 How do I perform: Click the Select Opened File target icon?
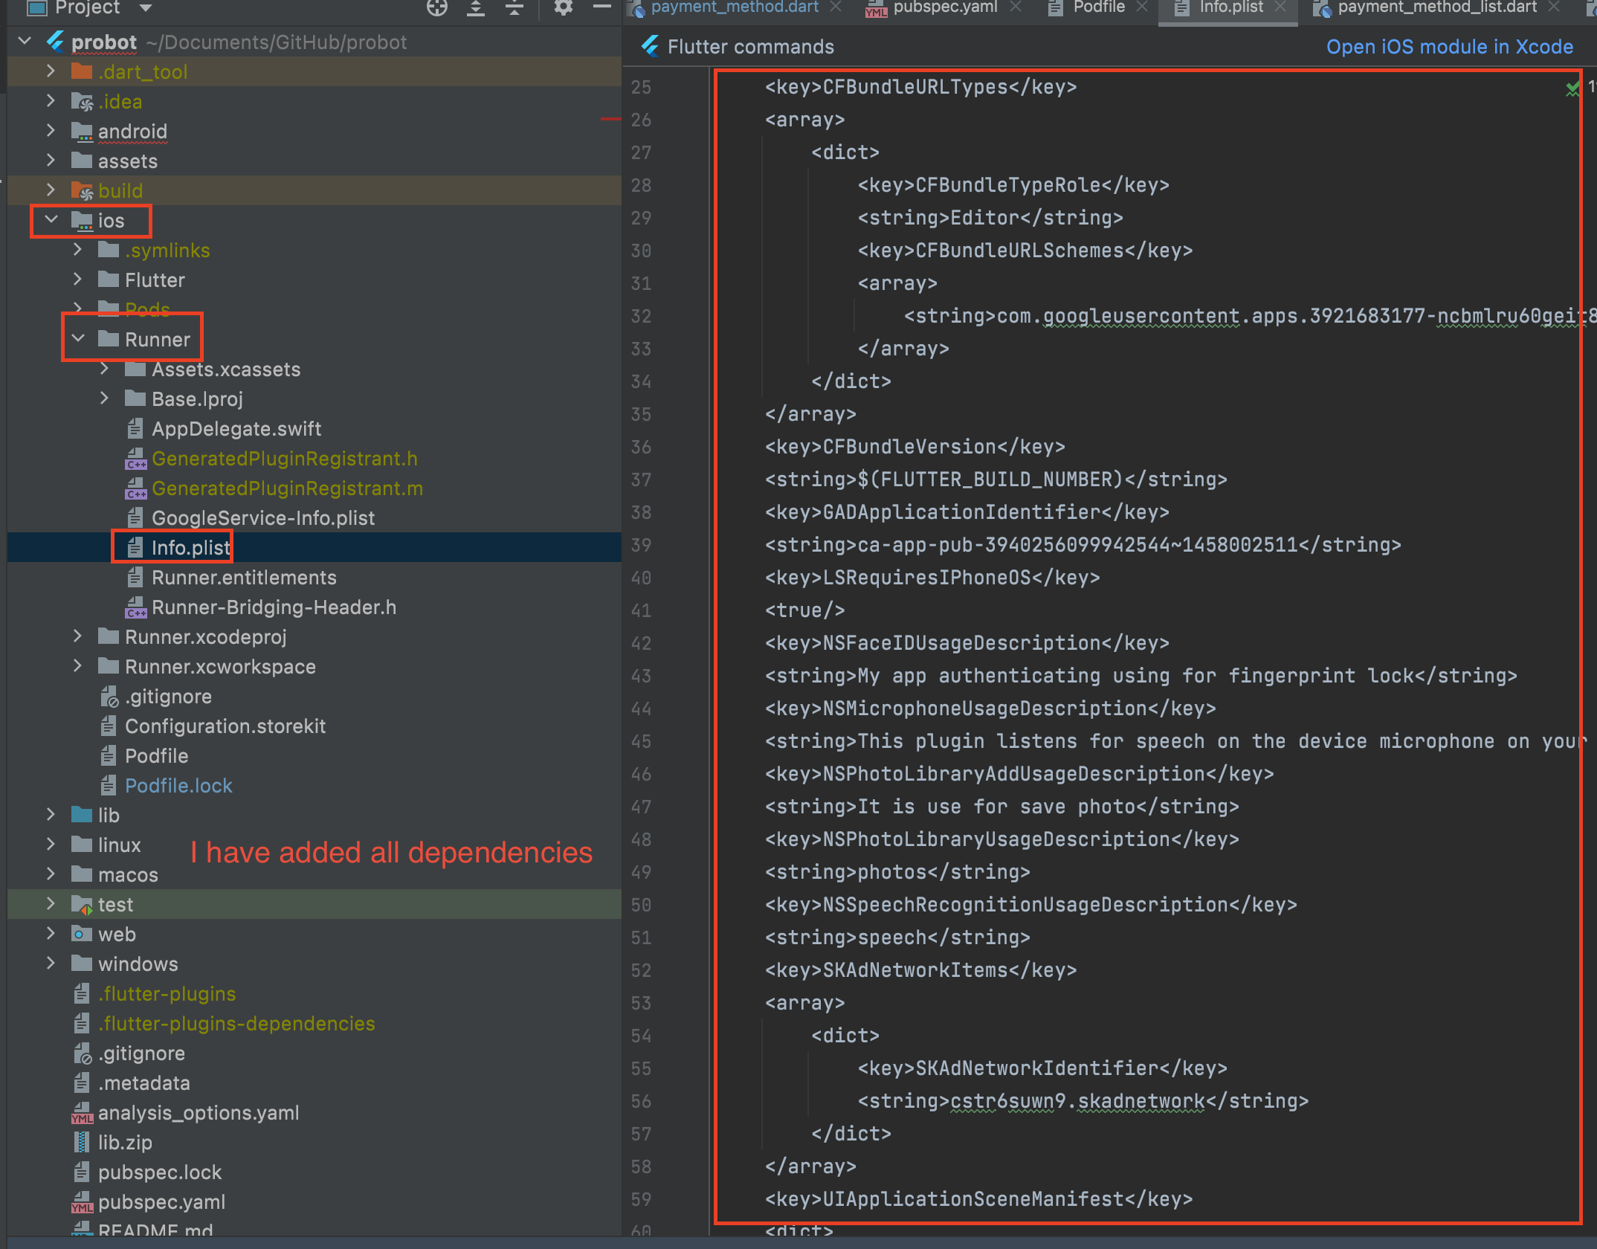pyautogui.click(x=437, y=7)
